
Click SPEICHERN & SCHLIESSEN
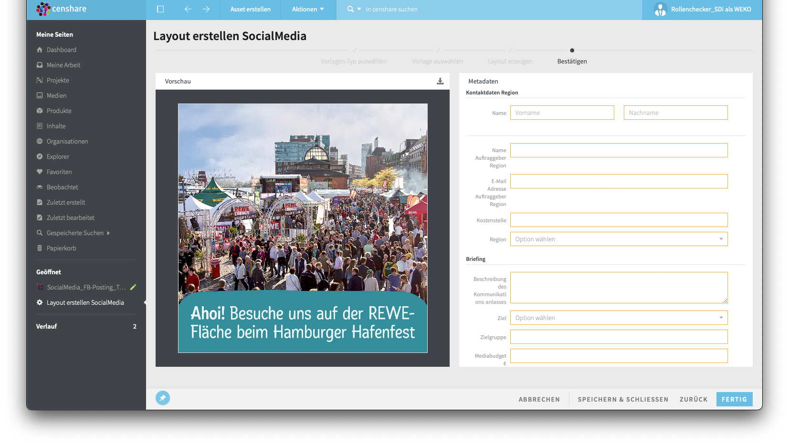pos(623,399)
